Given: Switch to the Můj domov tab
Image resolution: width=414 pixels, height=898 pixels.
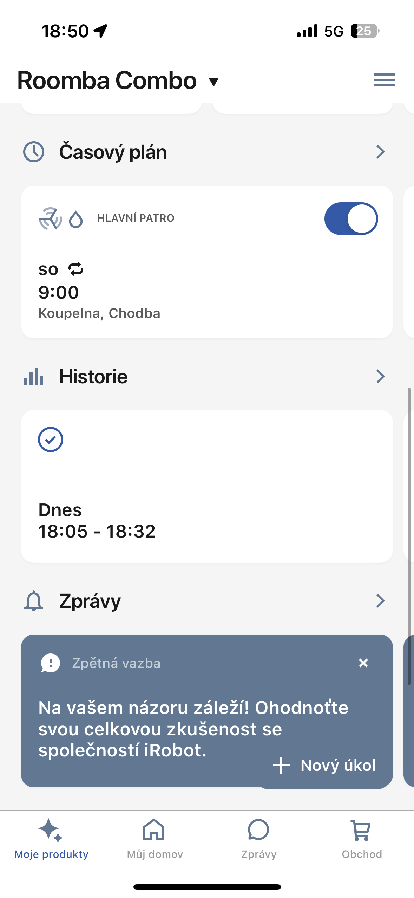Looking at the screenshot, I should pos(155,838).
